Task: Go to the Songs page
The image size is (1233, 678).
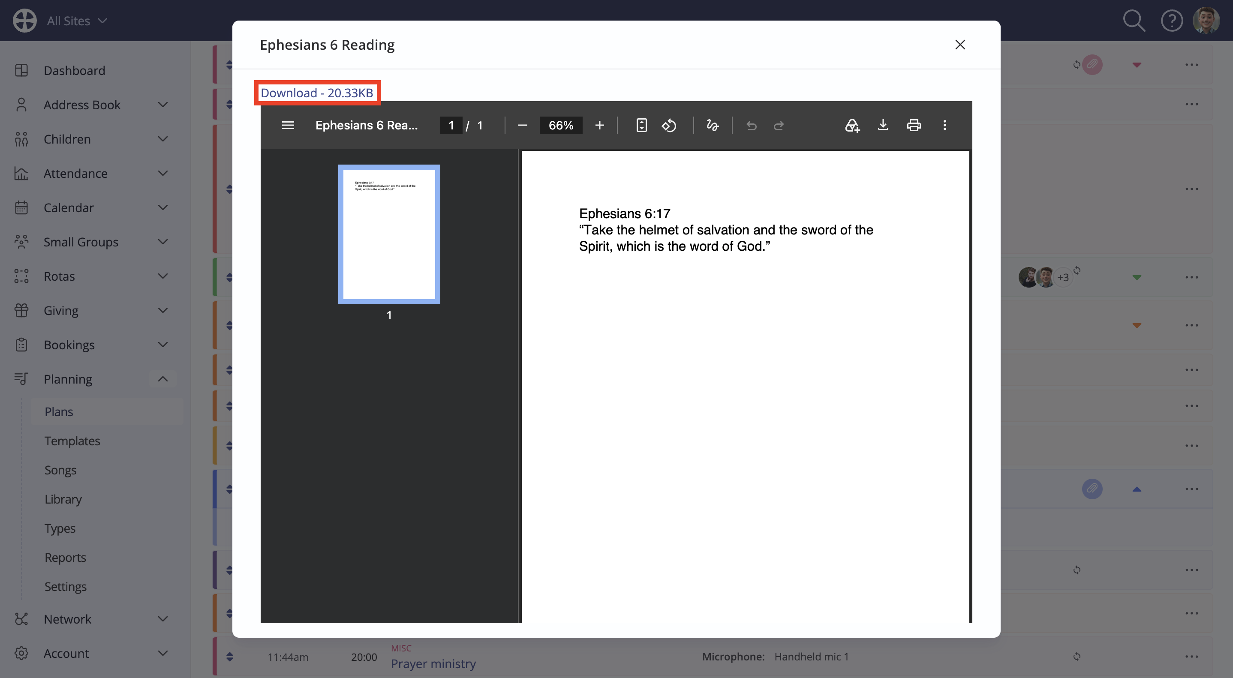Action: pyautogui.click(x=60, y=470)
